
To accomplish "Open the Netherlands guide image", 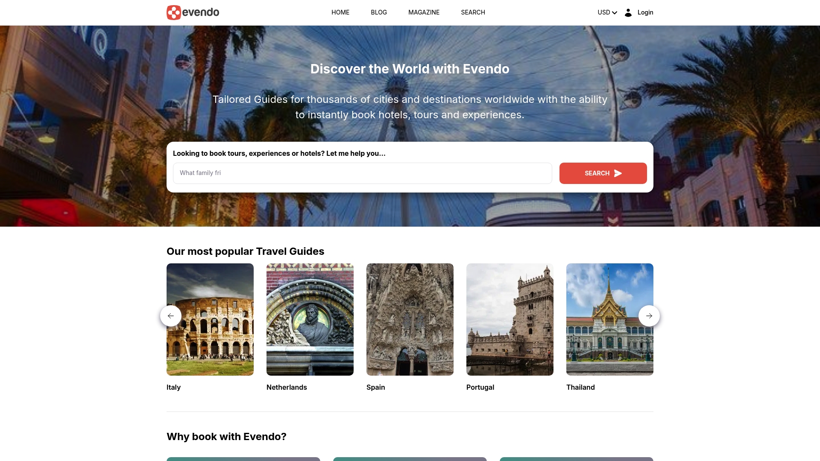I will click(310, 319).
